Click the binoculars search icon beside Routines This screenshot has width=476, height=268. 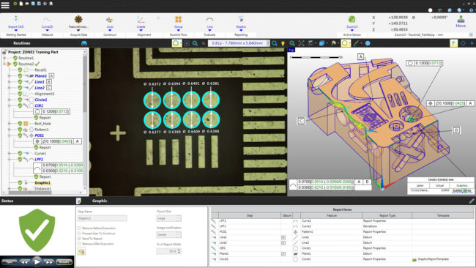point(84,43)
